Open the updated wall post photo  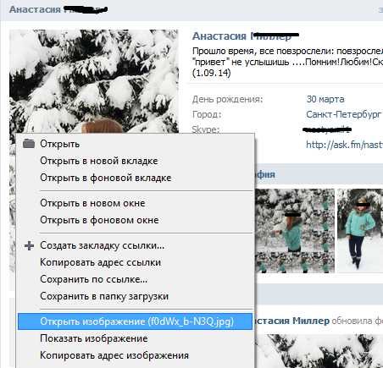click(319, 351)
